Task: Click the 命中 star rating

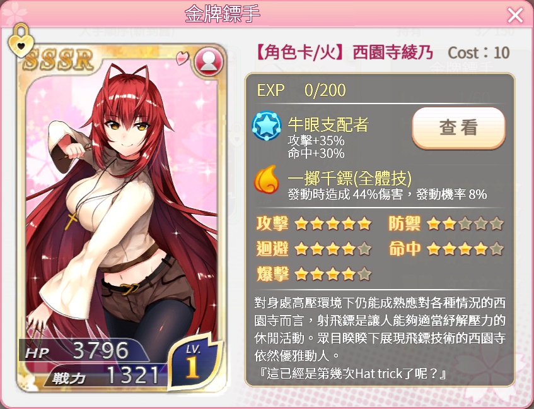Action: point(465,249)
